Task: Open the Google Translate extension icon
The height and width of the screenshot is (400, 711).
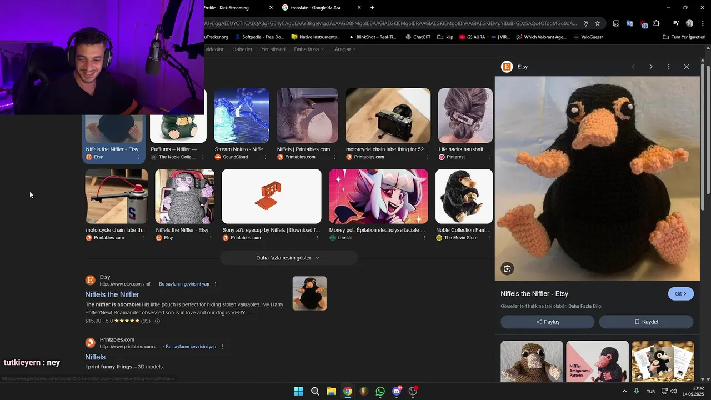Action: 629,23
